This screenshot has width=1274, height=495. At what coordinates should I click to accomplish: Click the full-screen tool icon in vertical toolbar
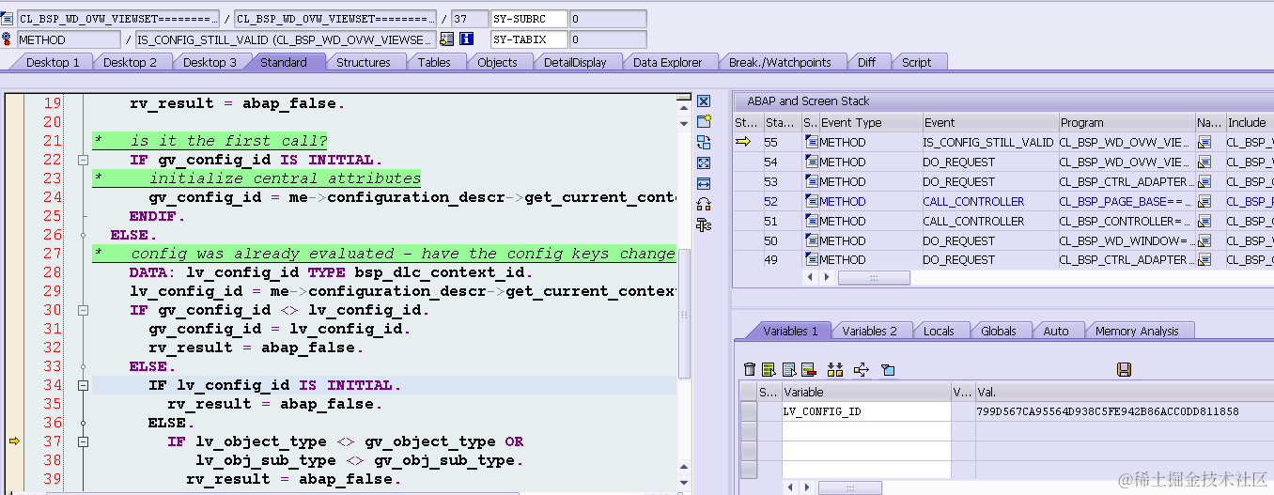click(x=703, y=162)
